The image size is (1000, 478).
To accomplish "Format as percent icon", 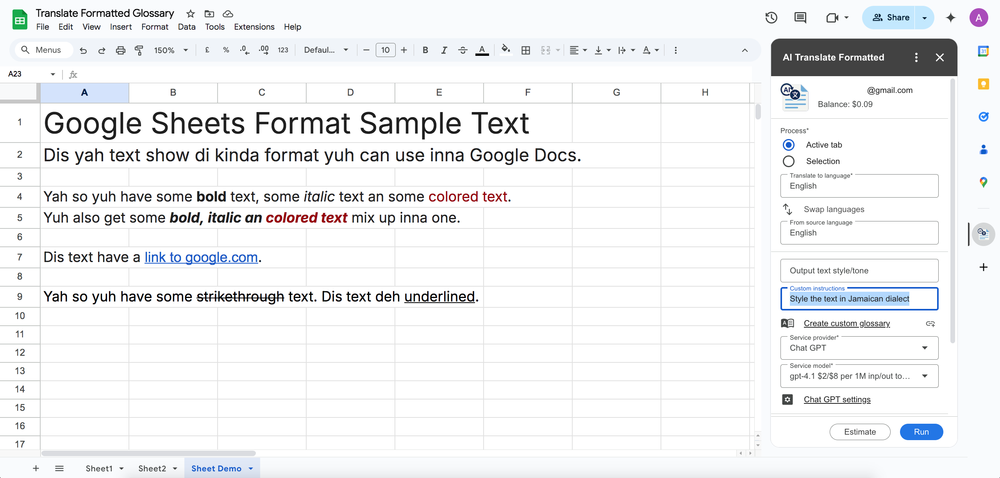I will point(226,50).
